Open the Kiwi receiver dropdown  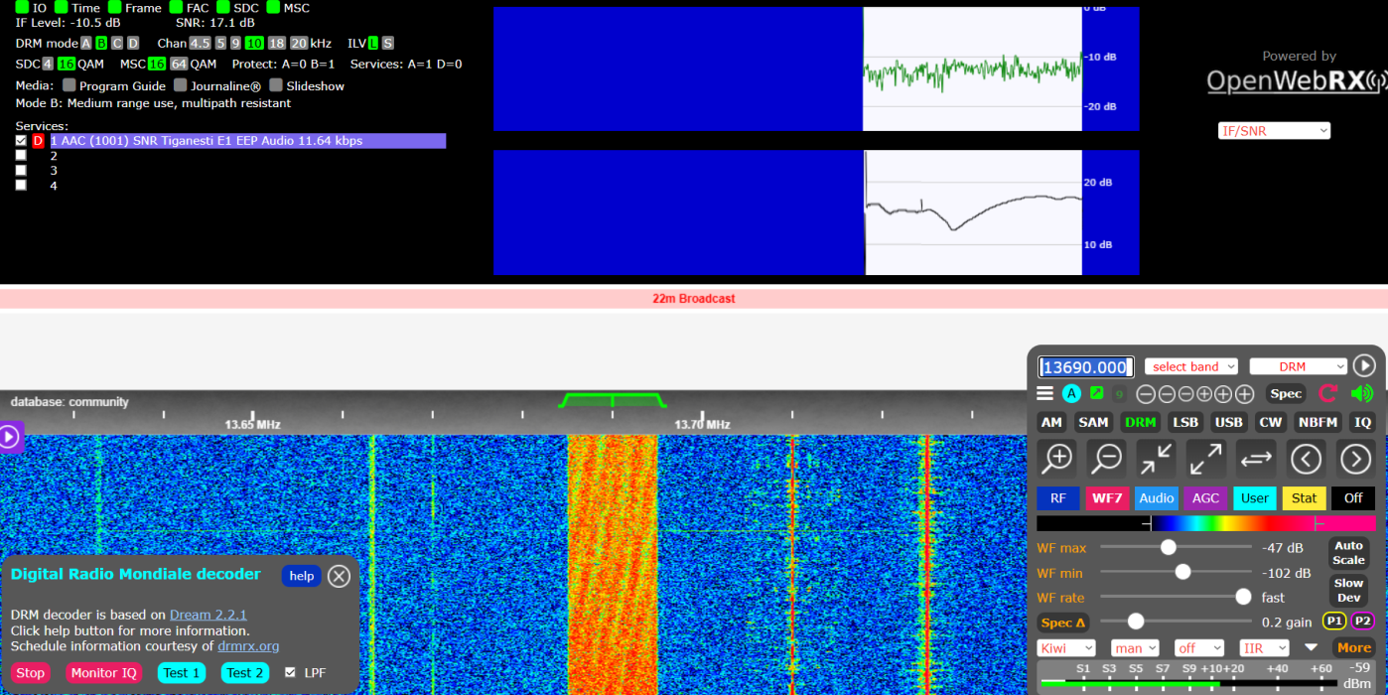tap(1065, 647)
